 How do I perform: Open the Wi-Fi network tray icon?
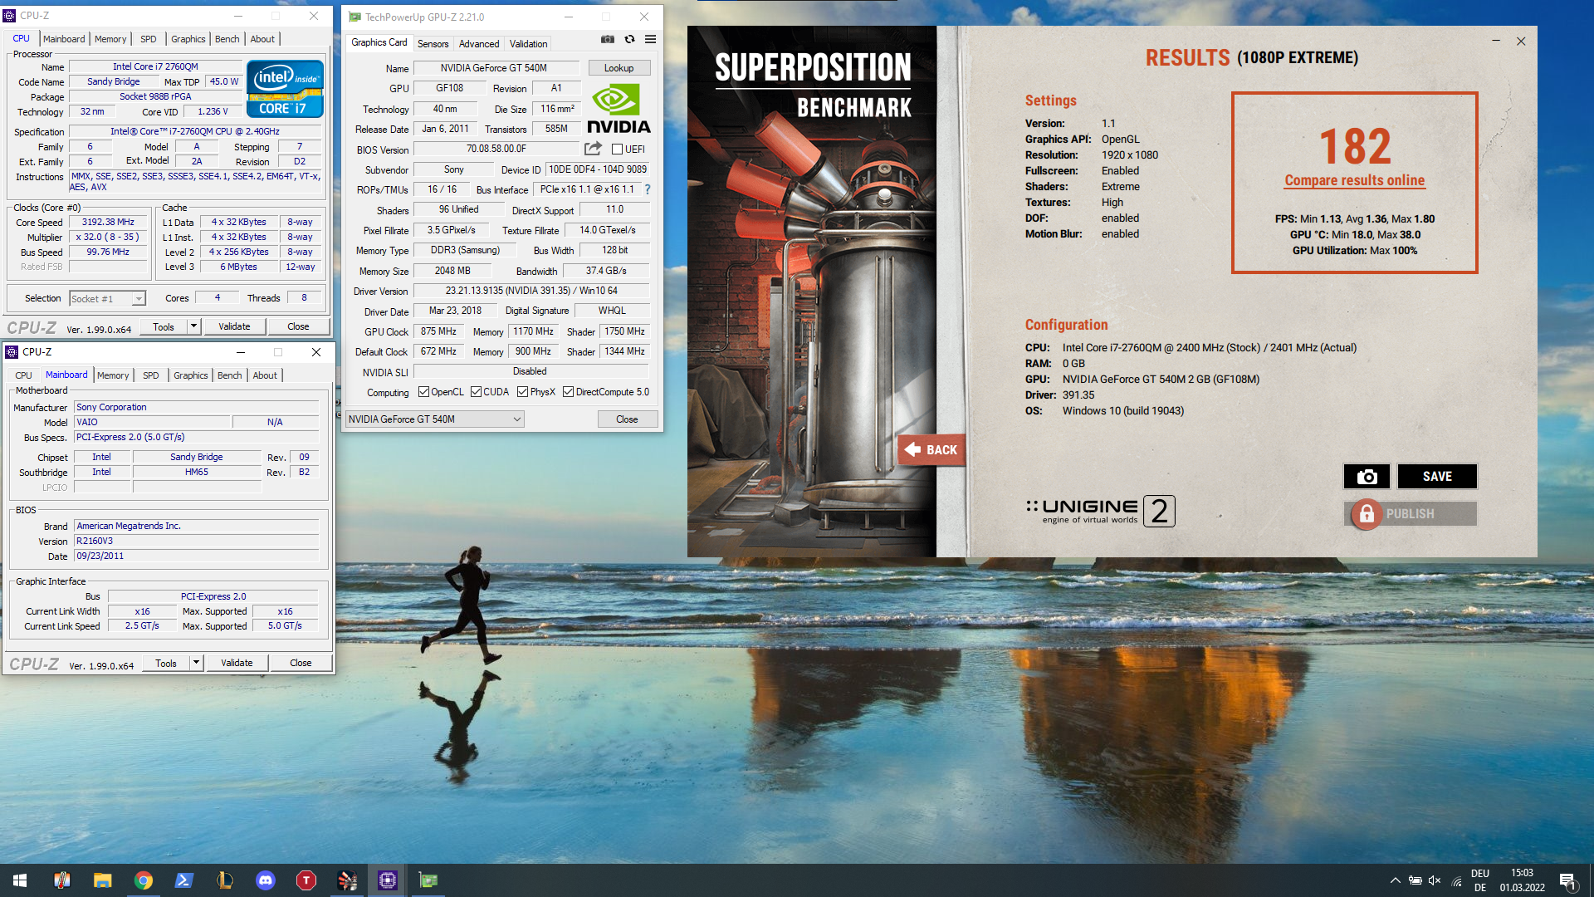tap(1456, 881)
